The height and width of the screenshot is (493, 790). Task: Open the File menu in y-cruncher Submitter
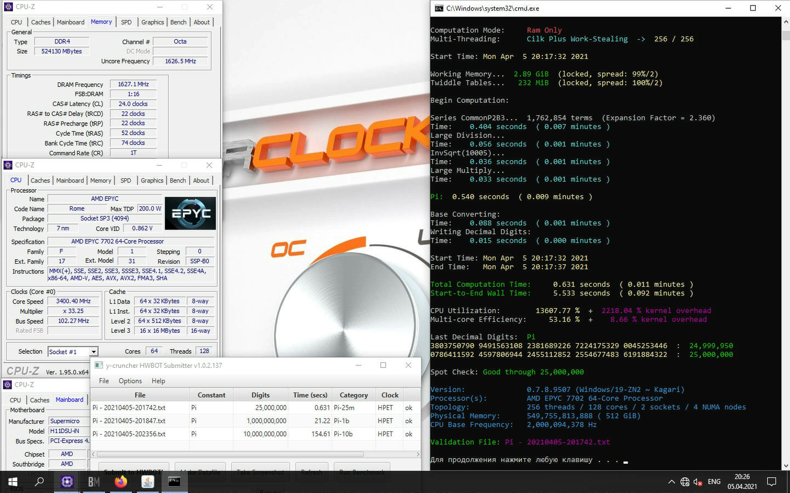tap(104, 381)
